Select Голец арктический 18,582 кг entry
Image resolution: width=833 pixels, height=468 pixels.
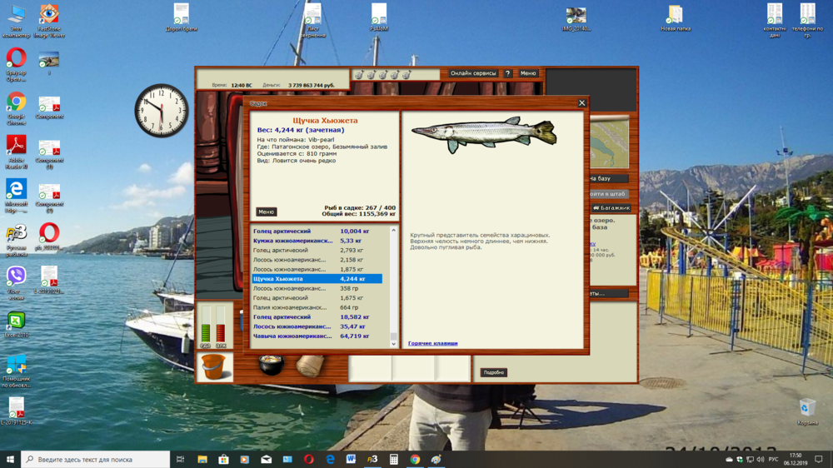point(317,317)
